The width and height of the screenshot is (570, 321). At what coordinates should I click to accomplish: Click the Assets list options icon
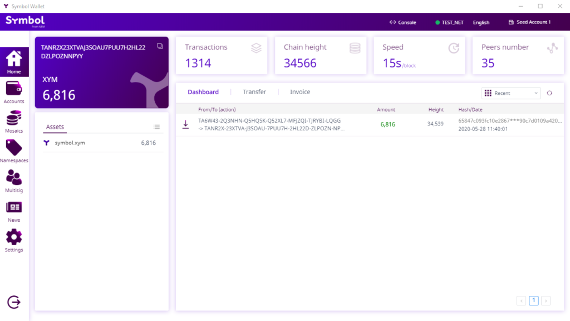[x=156, y=127]
